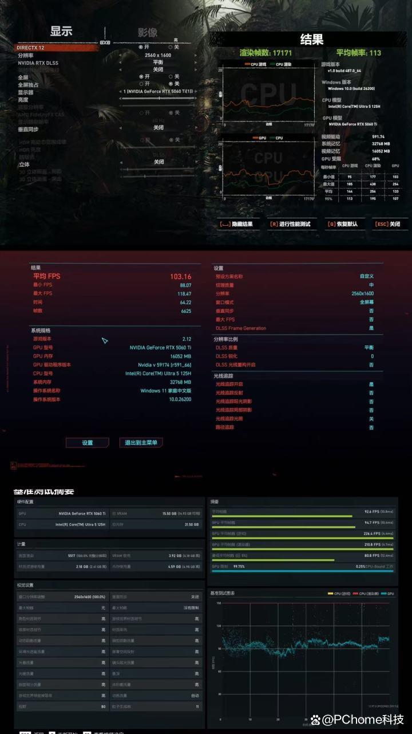Click right arrow of 分辨率 2560 x 1600
This screenshot has width=412, height=734.
coord(195,55)
